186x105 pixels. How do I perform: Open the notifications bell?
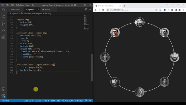tap(90, 101)
